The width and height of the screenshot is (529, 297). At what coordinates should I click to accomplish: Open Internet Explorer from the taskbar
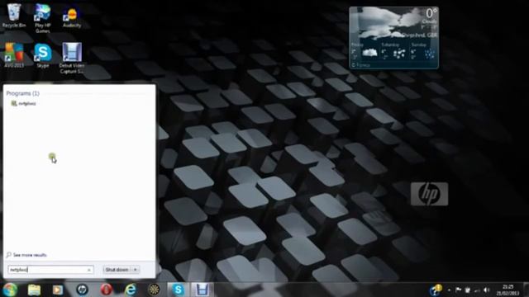click(131, 290)
